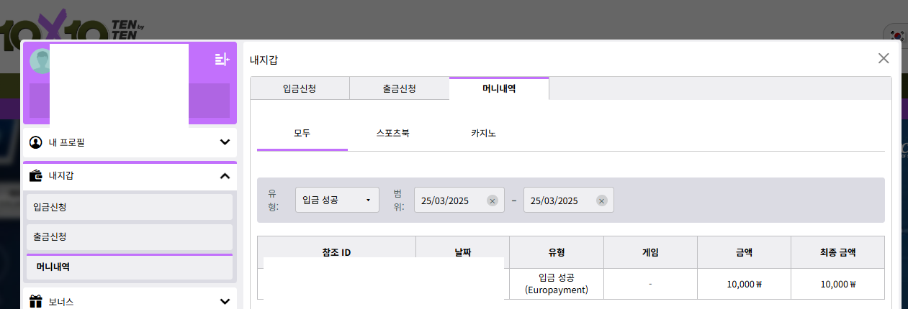Switch to the 입금신청 tab
Screen dimensions: 908x309
click(x=300, y=88)
